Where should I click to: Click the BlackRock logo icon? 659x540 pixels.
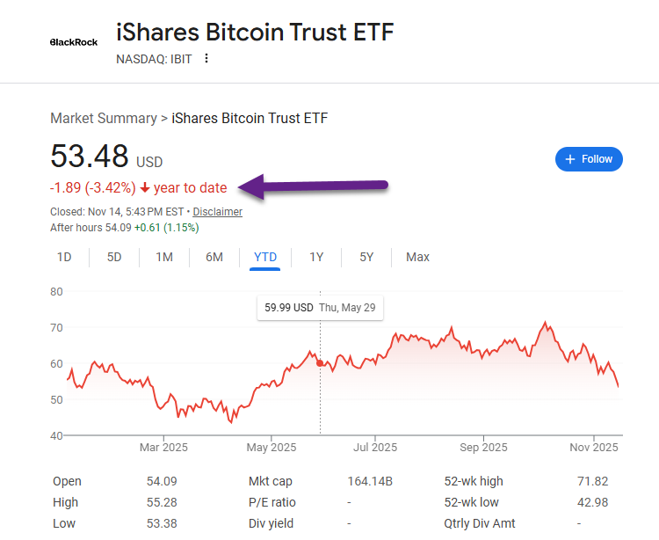[73, 41]
